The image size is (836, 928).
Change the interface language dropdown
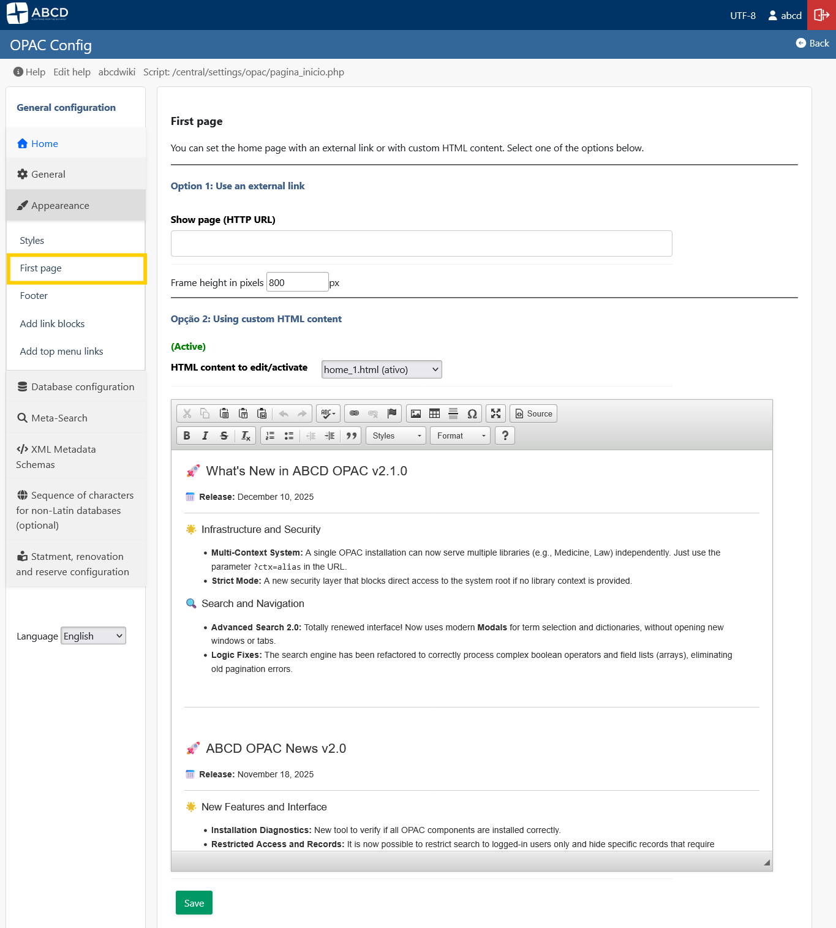point(92,636)
